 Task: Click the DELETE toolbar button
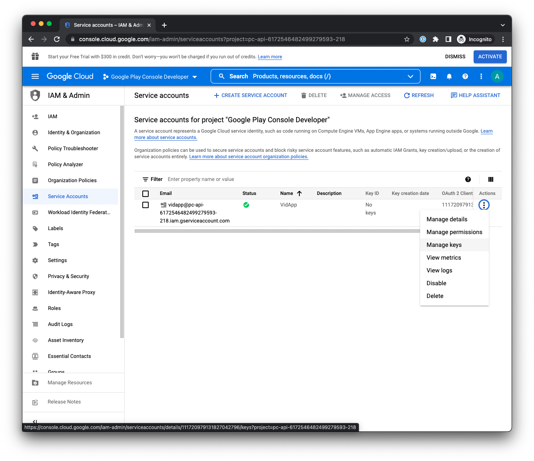pos(314,95)
